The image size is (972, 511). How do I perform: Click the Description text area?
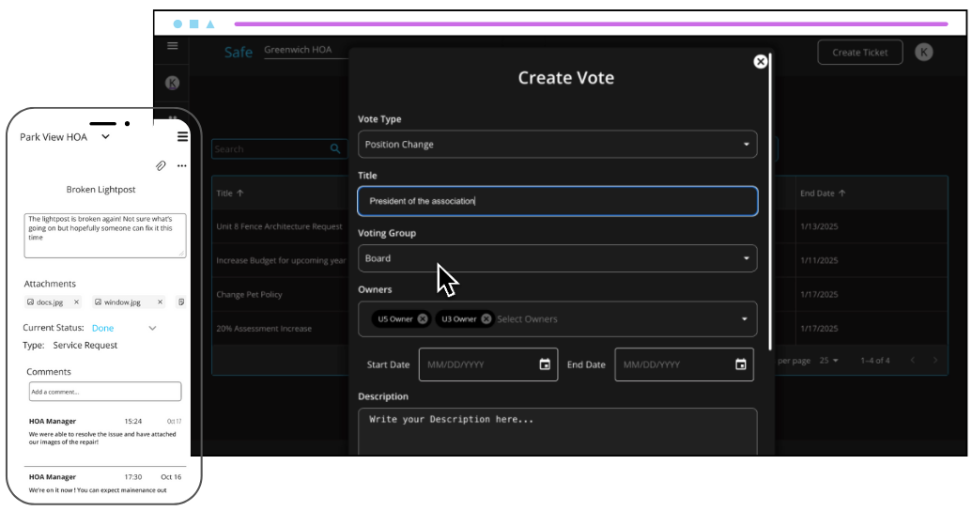[x=557, y=430]
